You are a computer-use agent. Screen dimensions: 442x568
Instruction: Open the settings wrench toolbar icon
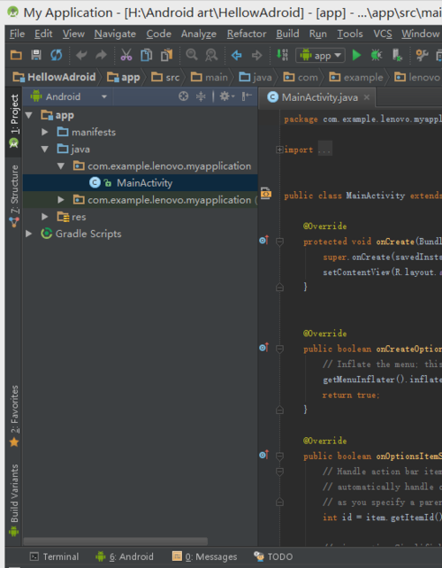coord(422,55)
